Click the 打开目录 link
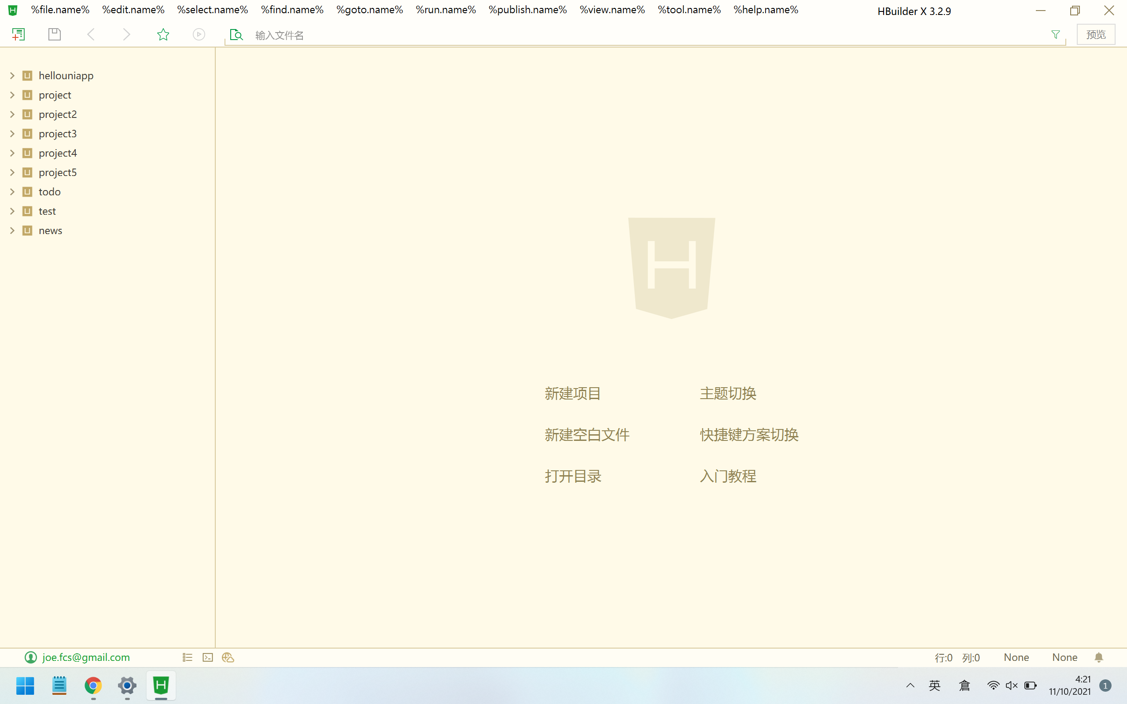 [x=573, y=477]
